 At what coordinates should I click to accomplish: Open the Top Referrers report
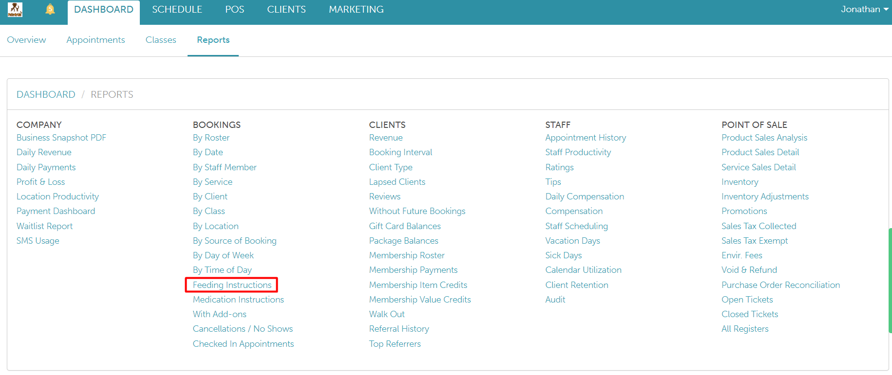point(395,344)
